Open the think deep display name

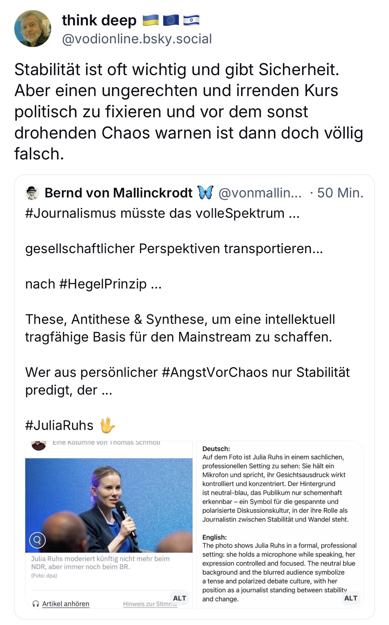click(99, 21)
